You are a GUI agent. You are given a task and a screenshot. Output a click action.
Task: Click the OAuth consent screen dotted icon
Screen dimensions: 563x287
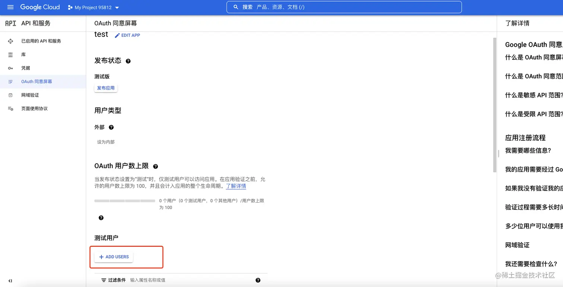tap(10, 81)
